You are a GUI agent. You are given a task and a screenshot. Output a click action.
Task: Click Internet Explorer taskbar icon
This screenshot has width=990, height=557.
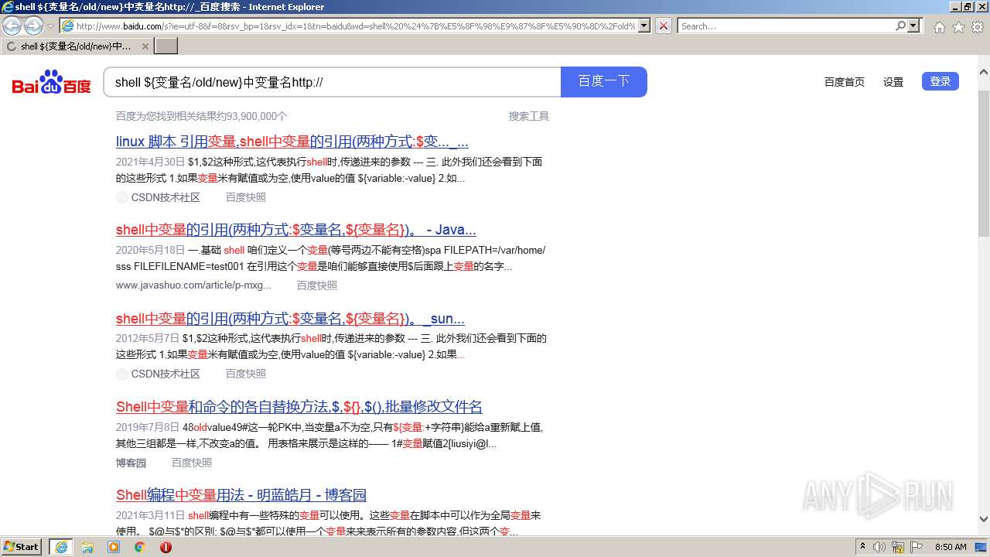pos(60,547)
